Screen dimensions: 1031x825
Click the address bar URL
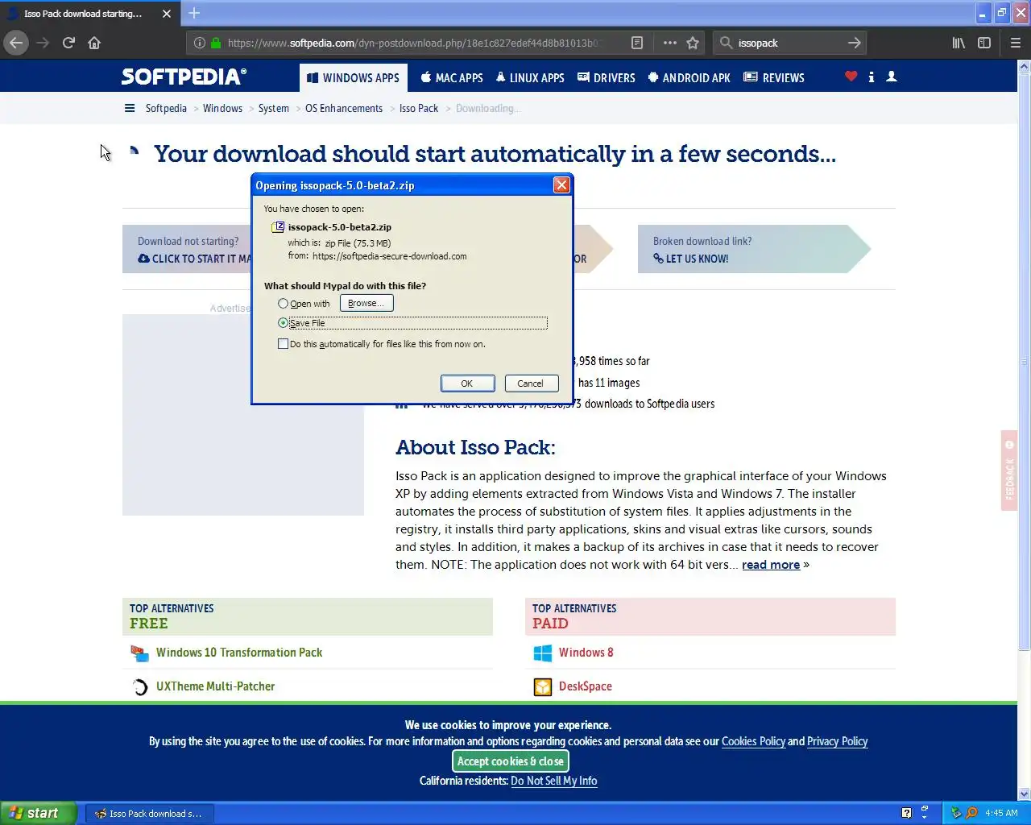coord(415,43)
